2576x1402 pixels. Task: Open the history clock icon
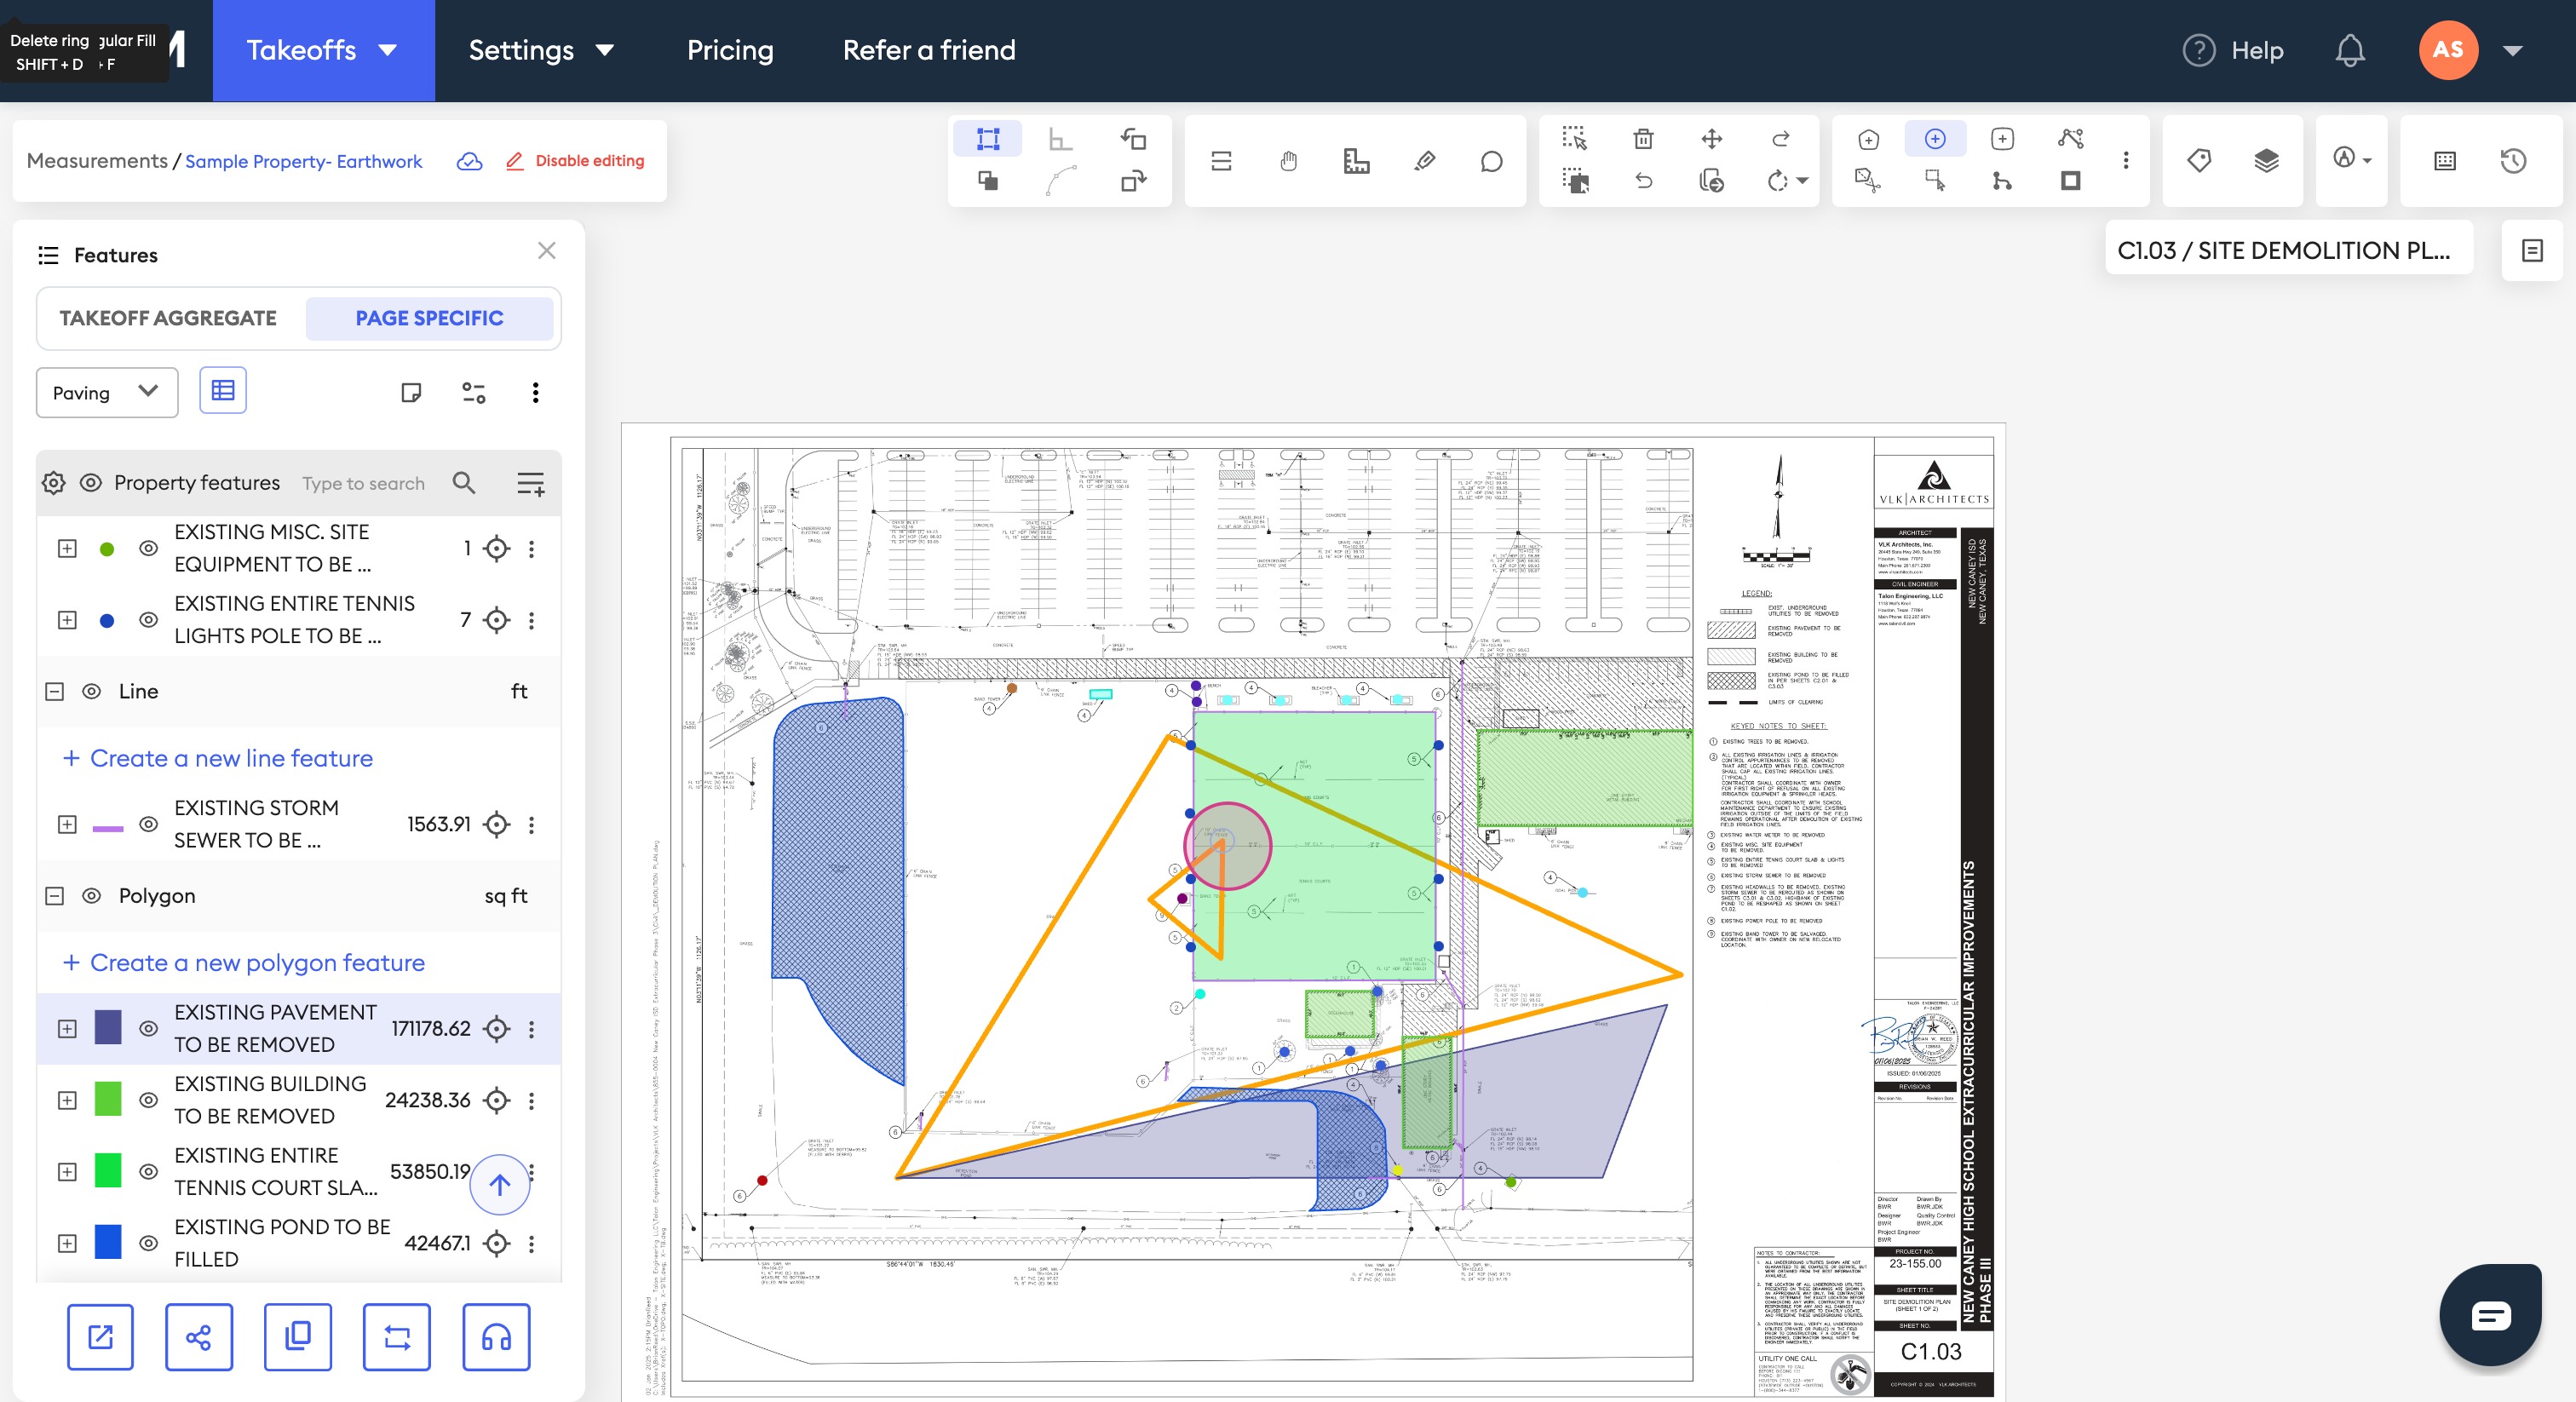coord(2513,161)
